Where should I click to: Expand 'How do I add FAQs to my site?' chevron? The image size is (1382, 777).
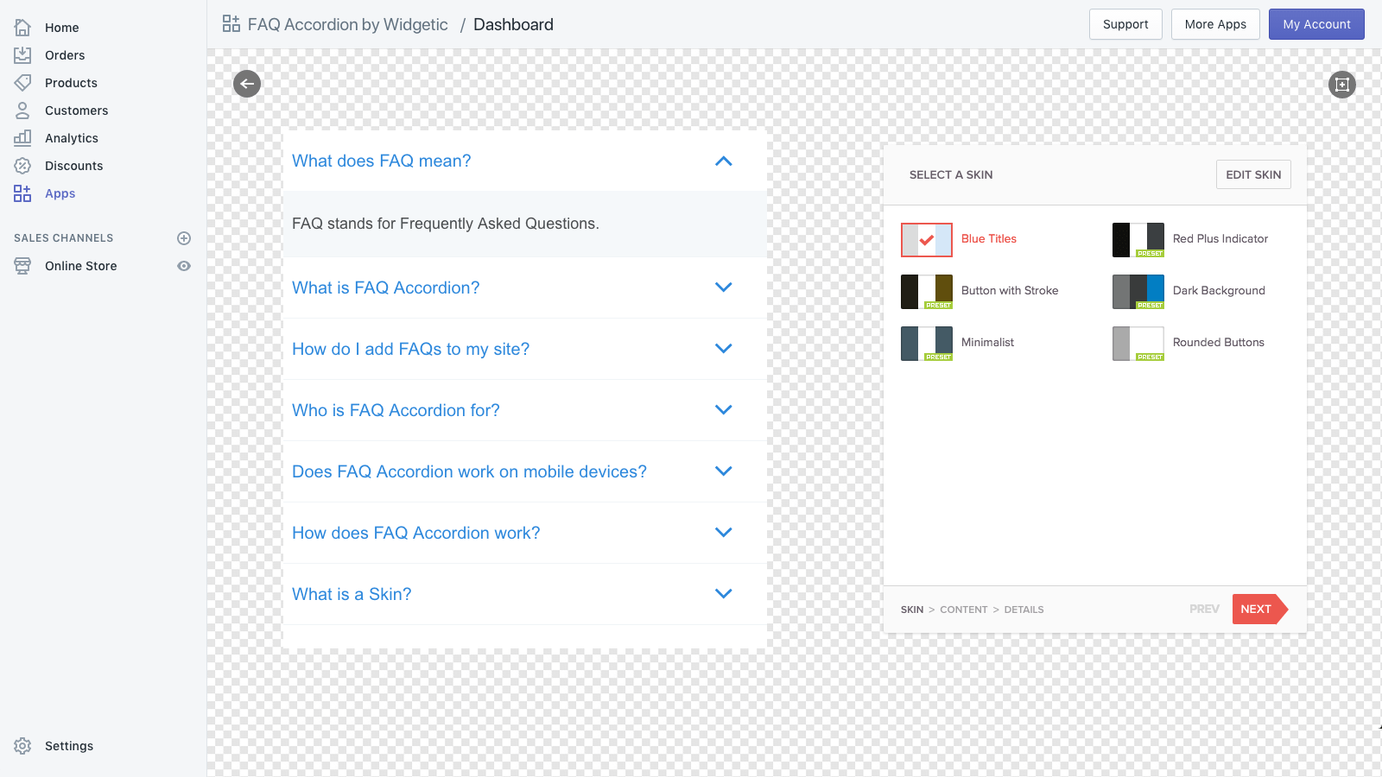[x=724, y=349]
